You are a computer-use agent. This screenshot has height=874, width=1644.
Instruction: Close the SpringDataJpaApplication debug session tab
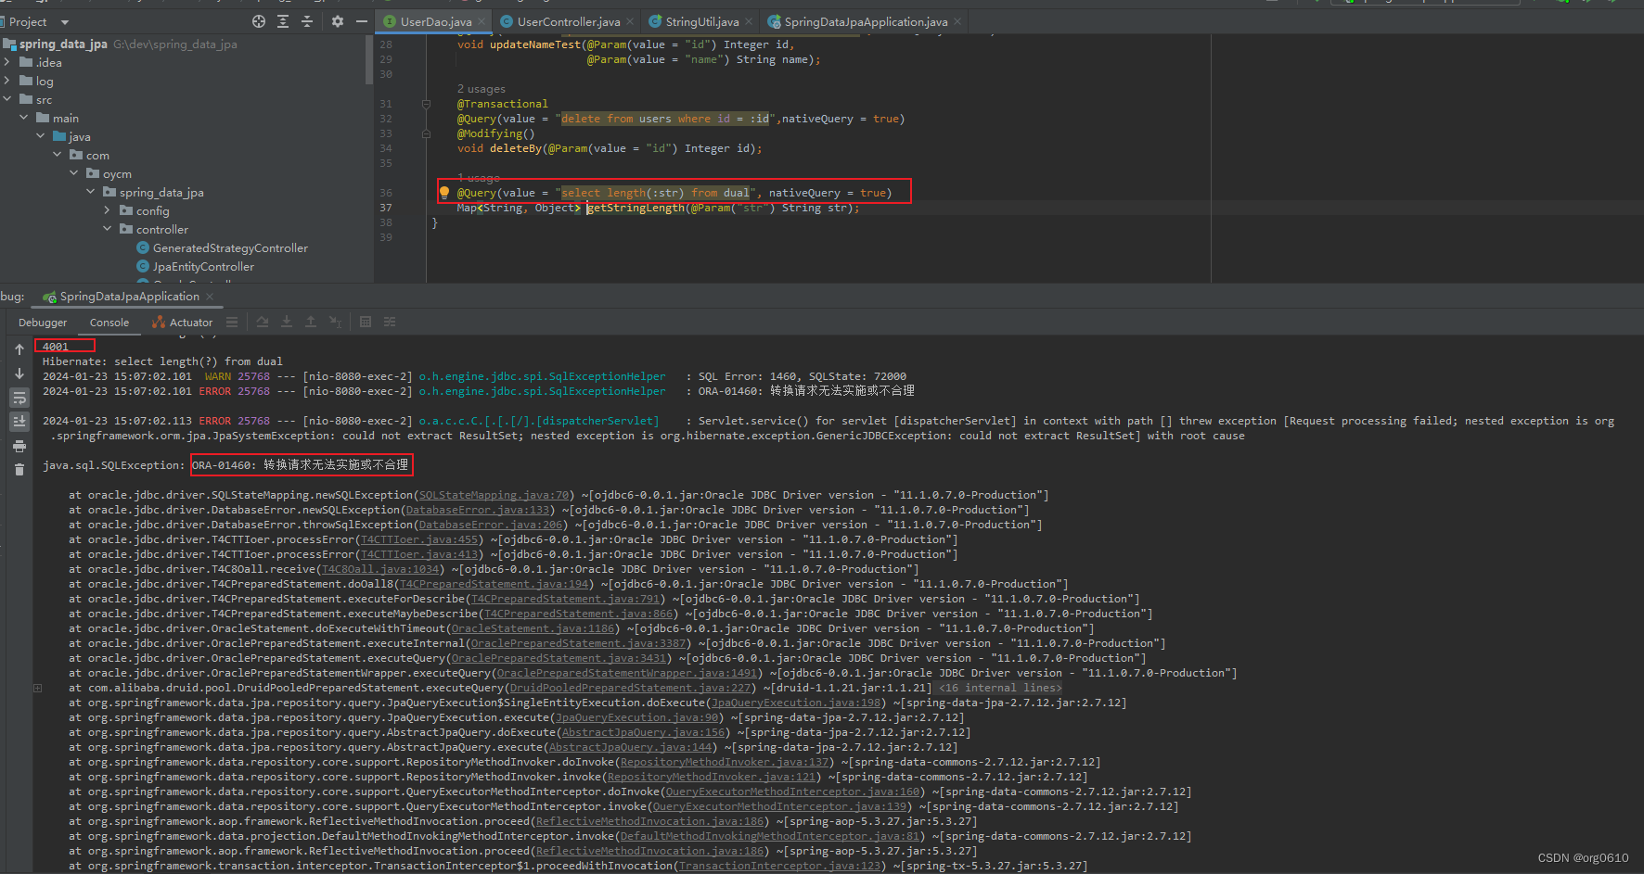[x=210, y=297]
